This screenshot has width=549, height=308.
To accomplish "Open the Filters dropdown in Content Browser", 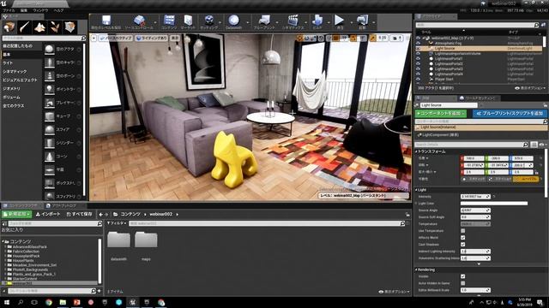I will pyautogui.click(x=117, y=223).
